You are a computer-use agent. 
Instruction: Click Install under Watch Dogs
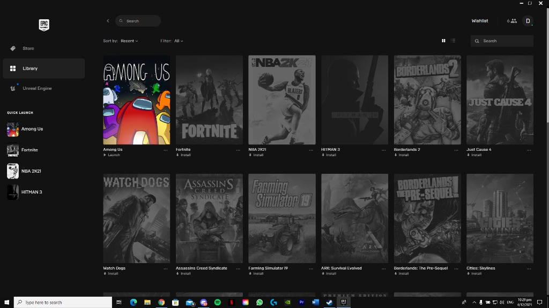(x=110, y=274)
